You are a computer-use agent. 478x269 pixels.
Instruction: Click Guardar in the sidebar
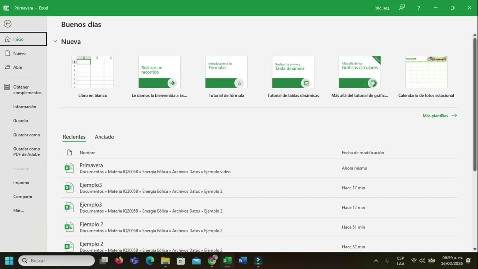(x=23, y=121)
